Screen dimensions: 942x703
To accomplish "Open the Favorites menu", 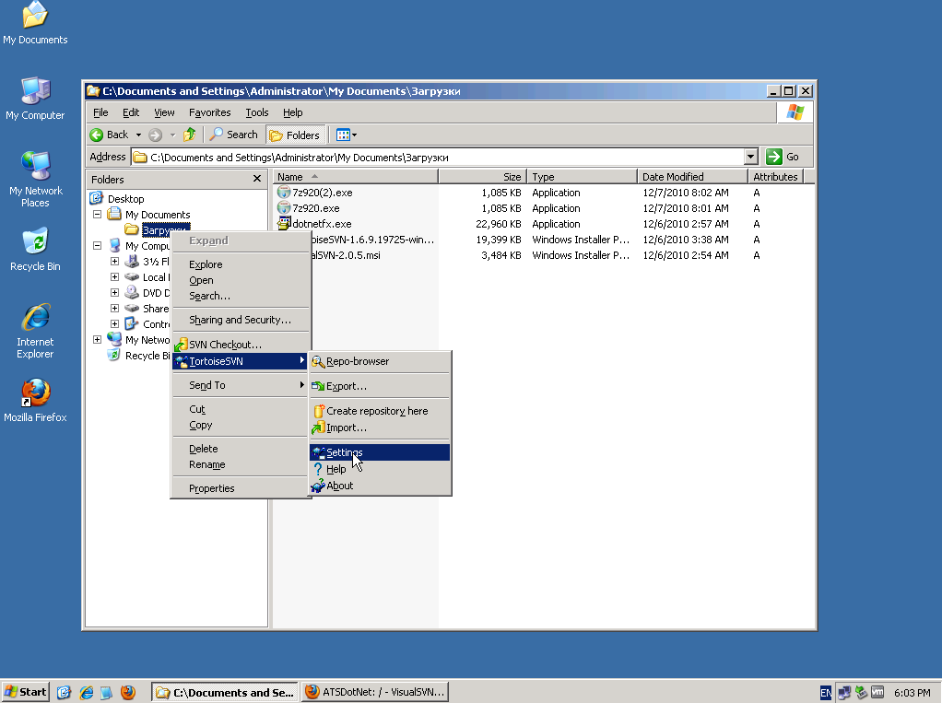I will [x=209, y=112].
